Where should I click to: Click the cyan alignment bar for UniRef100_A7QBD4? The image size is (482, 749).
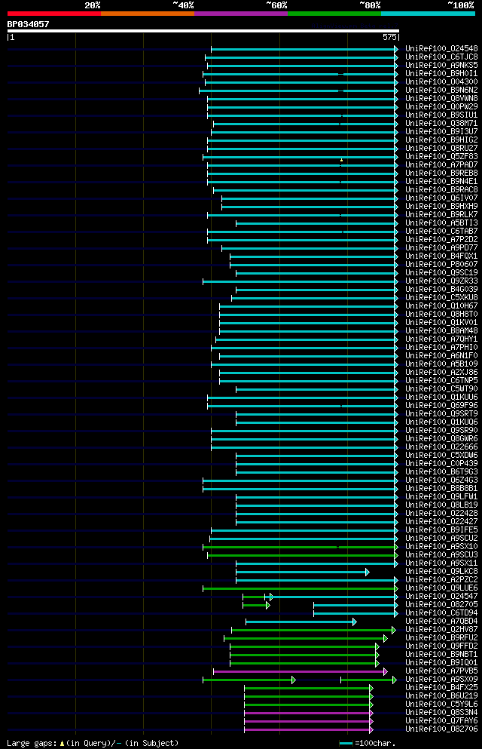point(300,622)
